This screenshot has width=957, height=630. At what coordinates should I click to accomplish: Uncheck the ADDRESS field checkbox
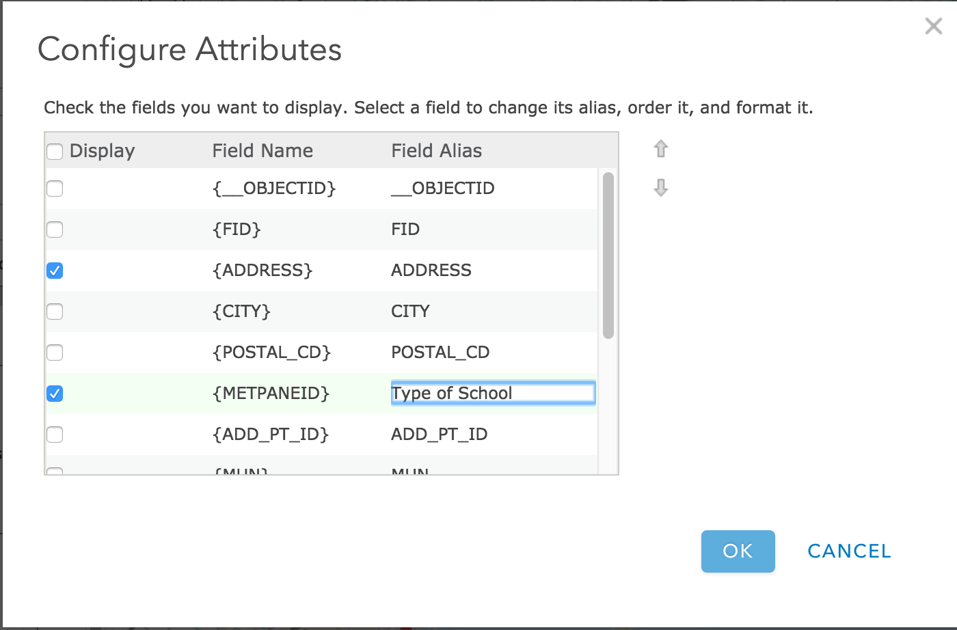click(x=55, y=271)
